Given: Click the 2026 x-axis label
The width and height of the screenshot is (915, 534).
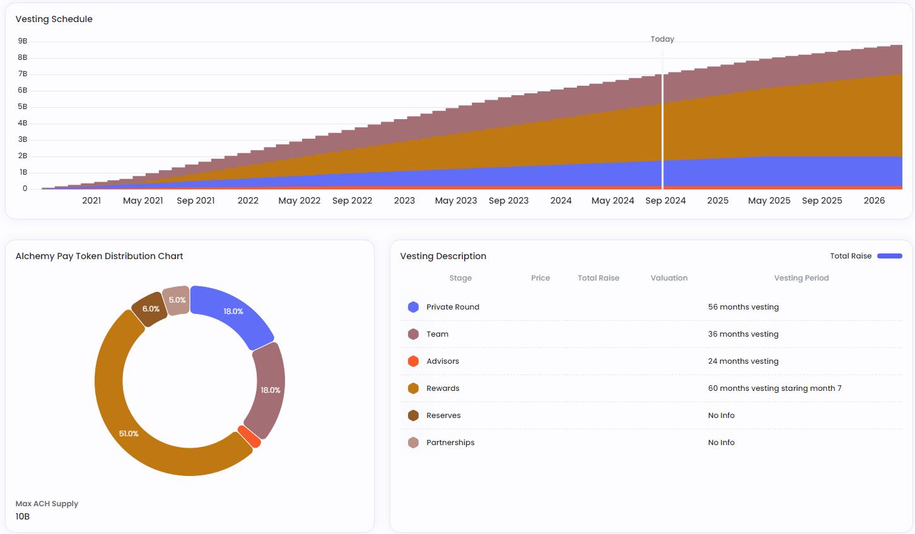Looking at the screenshot, I should pyautogui.click(x=874, y=200).
